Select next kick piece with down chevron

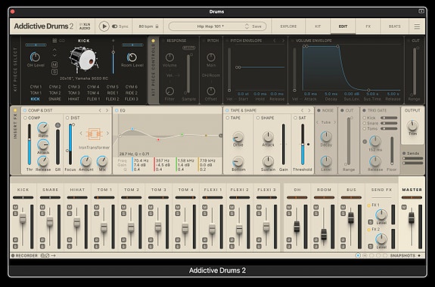(54, 56)
